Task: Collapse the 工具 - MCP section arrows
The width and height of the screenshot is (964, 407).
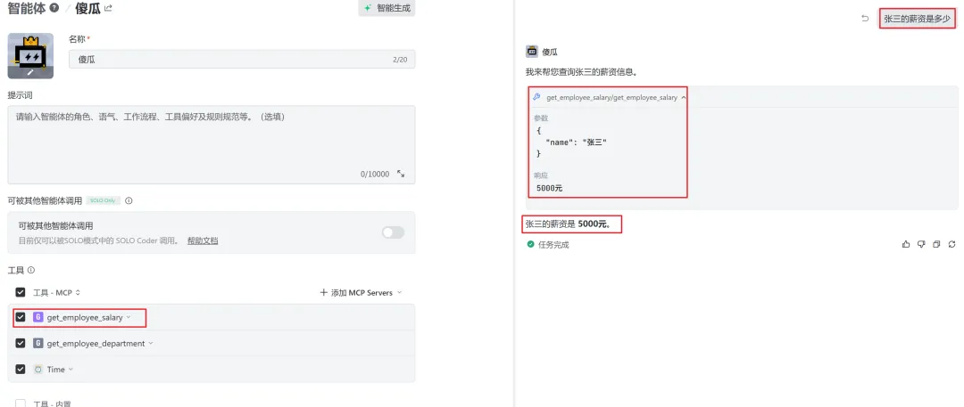Action: coord(78,293)
